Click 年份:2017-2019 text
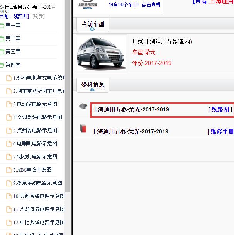 (x=152, y=63)
